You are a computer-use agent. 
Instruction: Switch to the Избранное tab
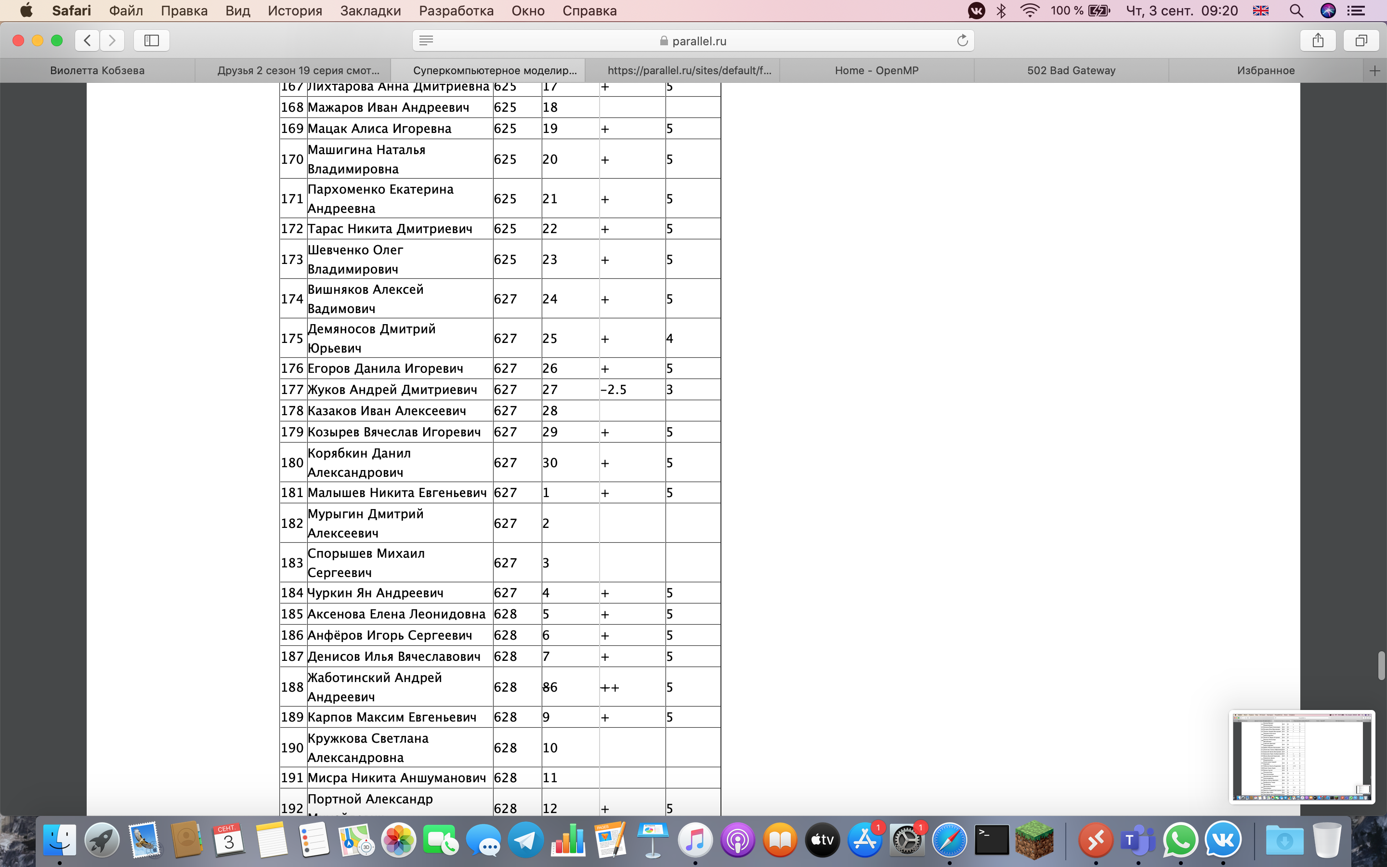1266,70
